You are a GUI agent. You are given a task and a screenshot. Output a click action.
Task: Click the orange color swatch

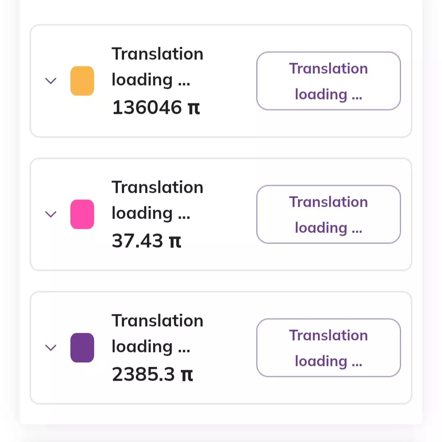(82, 81)
